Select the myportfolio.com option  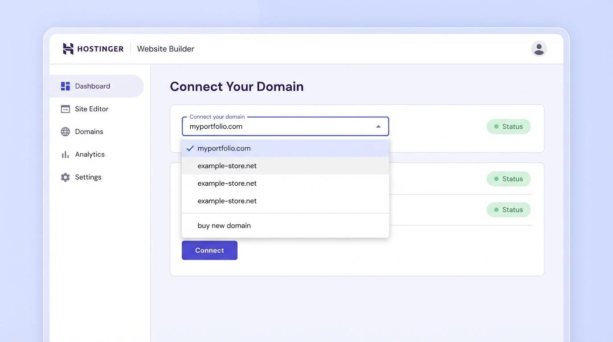(x=224, y=148)
